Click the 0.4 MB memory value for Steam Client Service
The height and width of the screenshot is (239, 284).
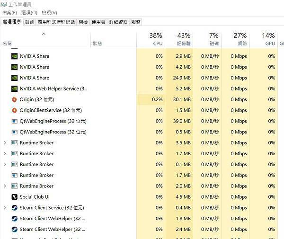click(x=183, y=208)
